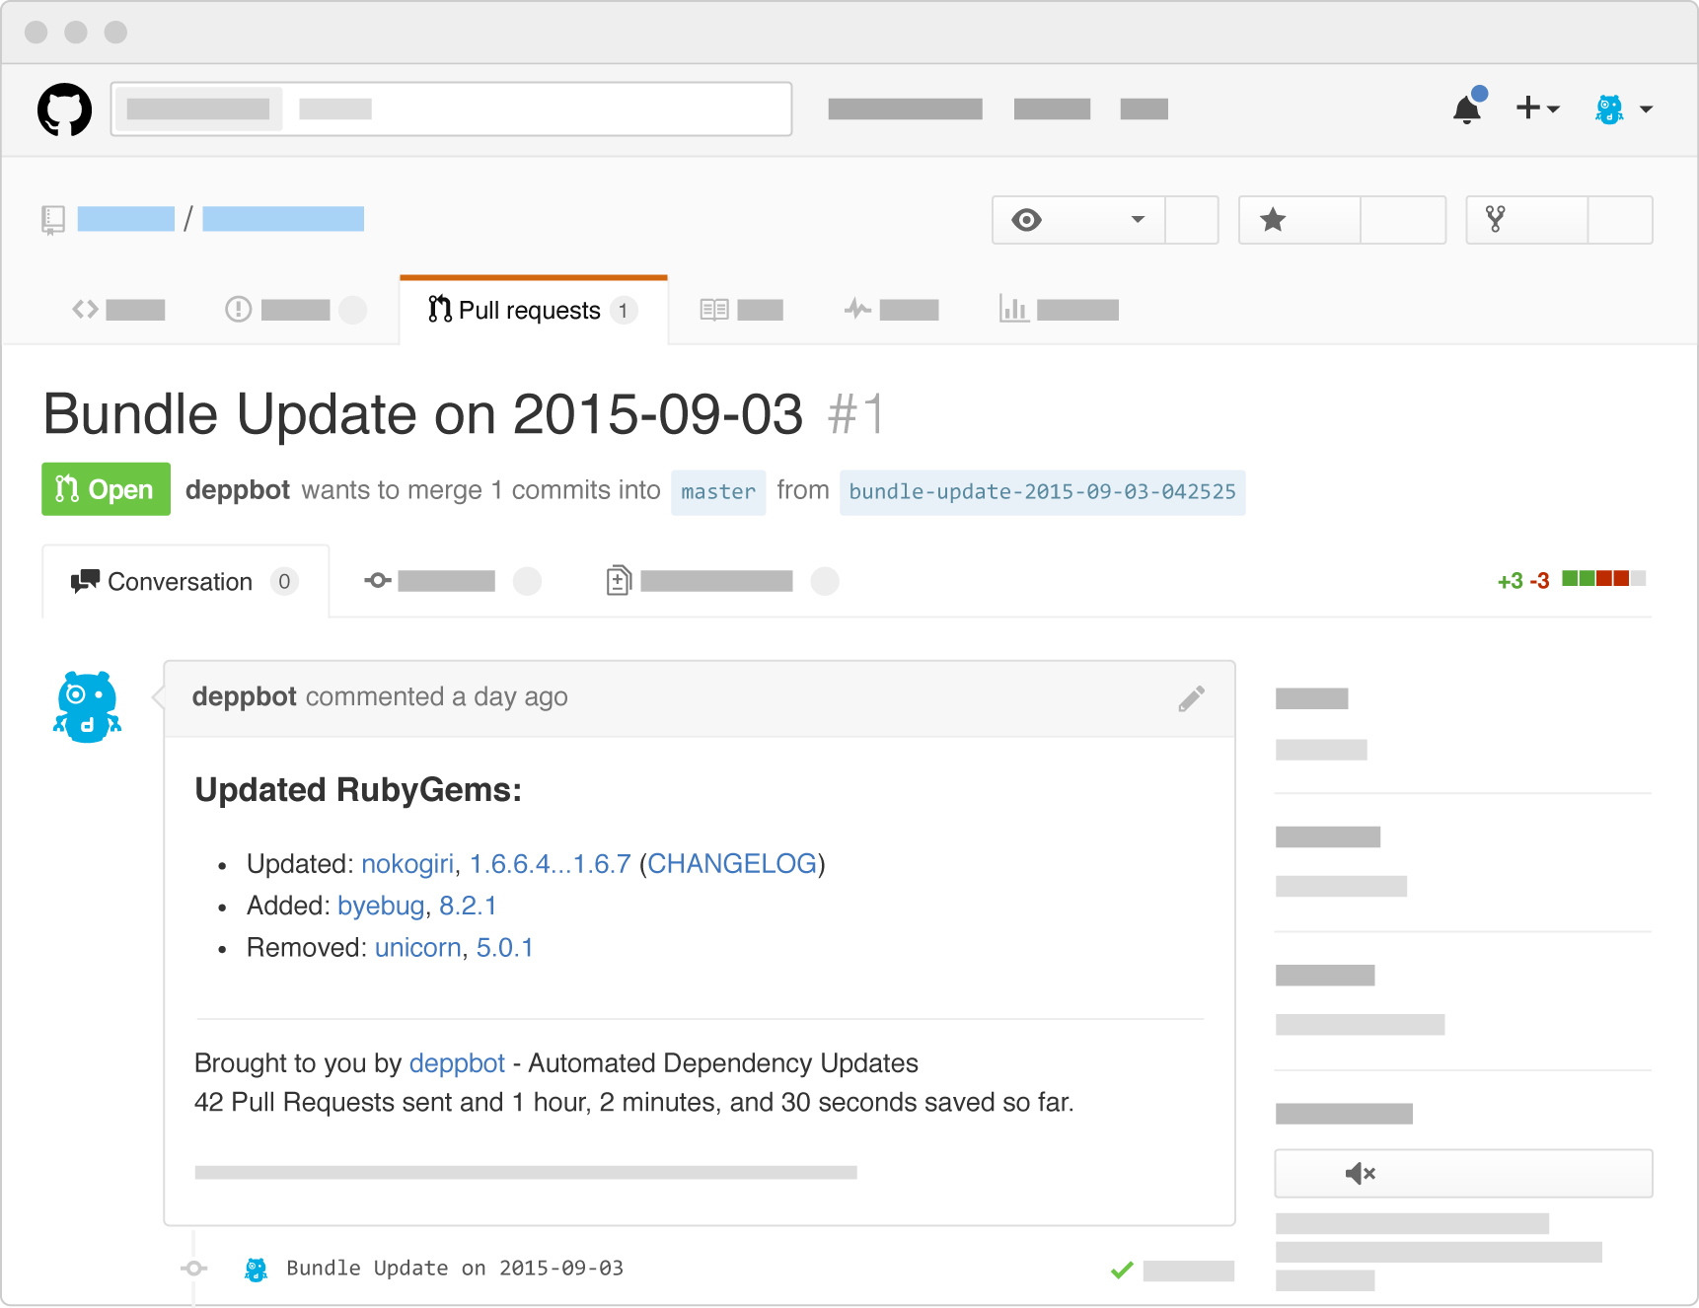Open the CHANGELOG link

pos(732,864)
